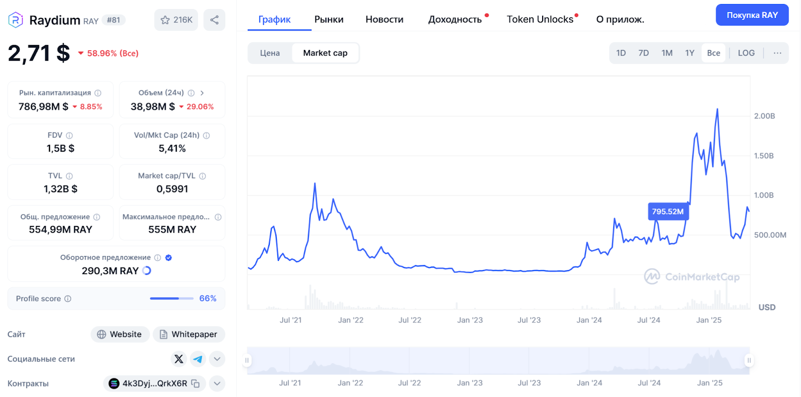This screenshot has height=397, width=801.
Task: Expand the social networks dropdown
Action: 217,359
